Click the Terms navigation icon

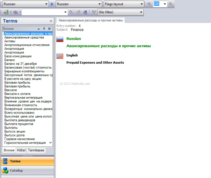point(5,161)
